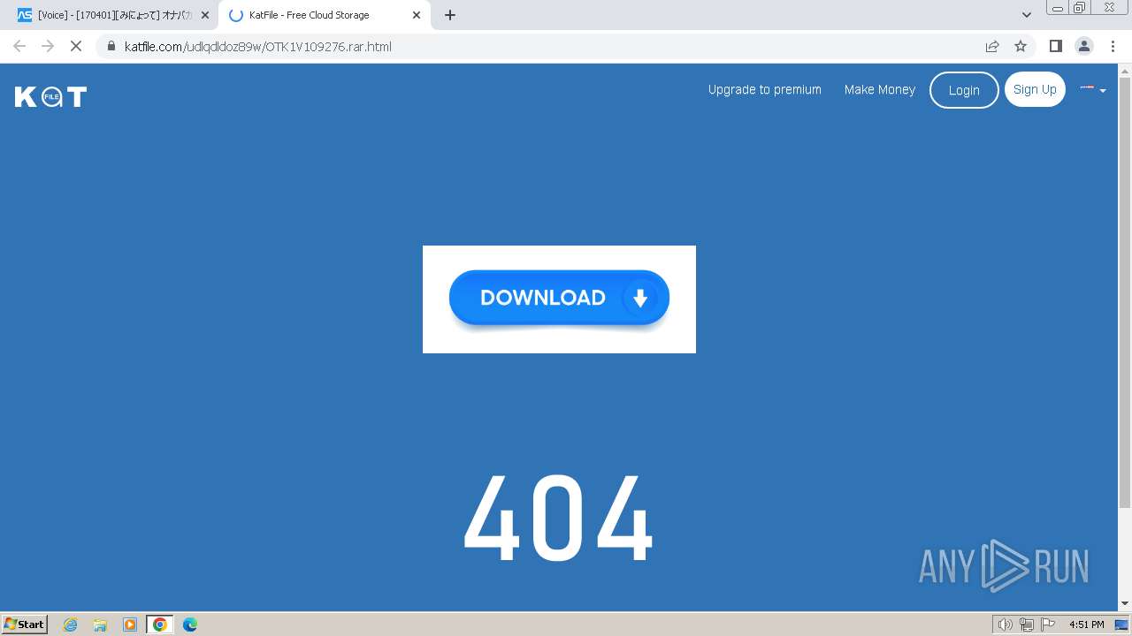
Task: Close the [Voice] tab
Action: click(x=205, y=15)
